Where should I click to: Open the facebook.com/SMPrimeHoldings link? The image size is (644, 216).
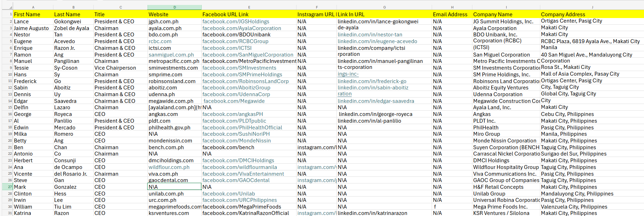[242, 75]
